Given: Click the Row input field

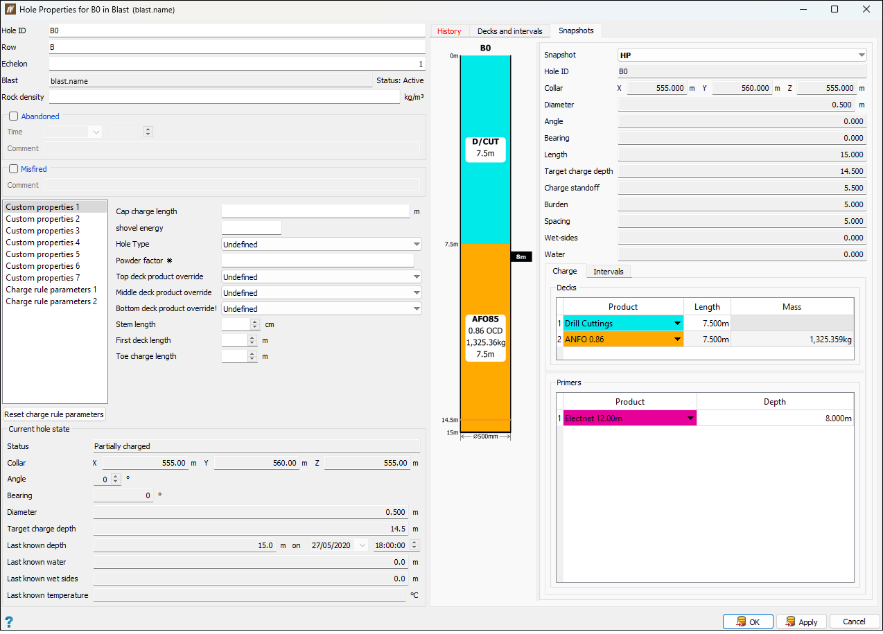Looking at the screenshot, I should point(236,47).
